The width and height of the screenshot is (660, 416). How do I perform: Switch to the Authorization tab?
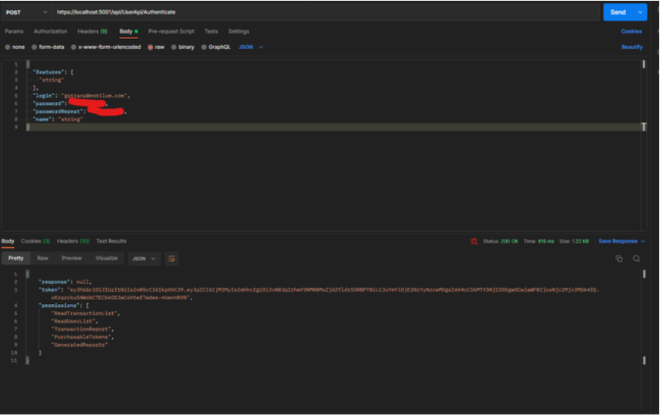tap(51, 31)
